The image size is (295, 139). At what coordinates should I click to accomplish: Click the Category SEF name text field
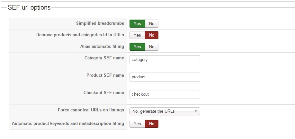tap(165, 60)
